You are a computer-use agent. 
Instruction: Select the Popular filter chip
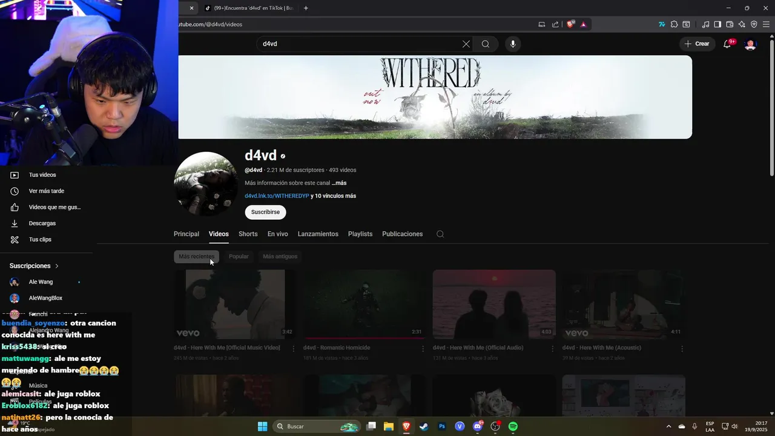[x=239, y=257]
